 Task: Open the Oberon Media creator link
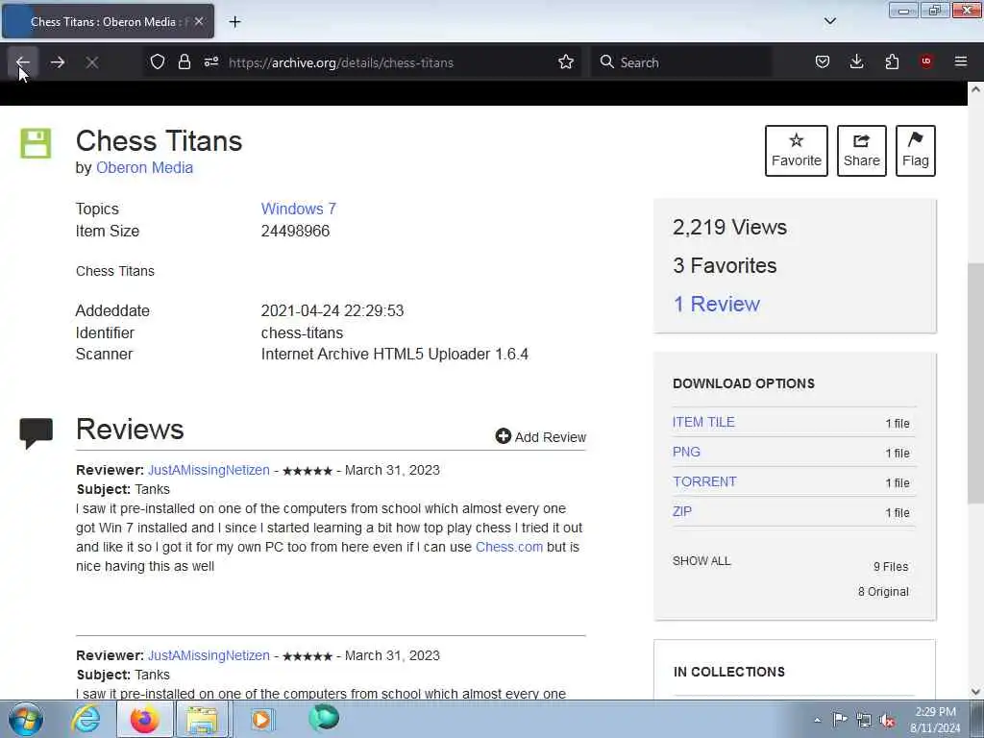144,167
